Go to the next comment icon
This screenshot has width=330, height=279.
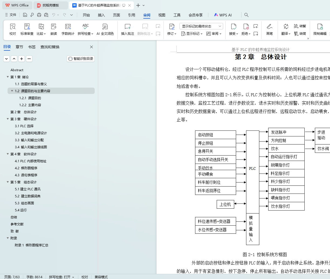(158, 34)
